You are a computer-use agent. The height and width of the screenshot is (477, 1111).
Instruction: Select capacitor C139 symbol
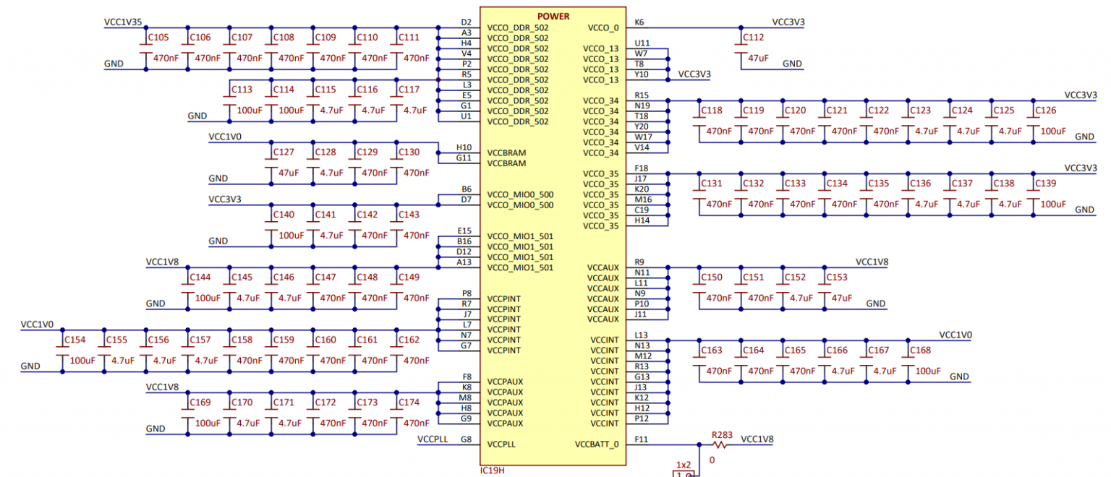coord(1033,194)
